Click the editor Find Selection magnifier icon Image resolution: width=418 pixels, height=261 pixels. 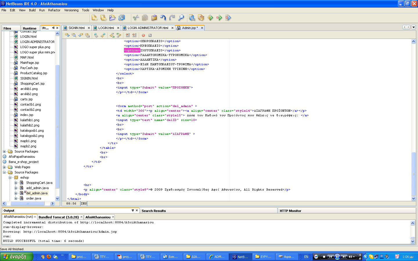pos(74,35)
